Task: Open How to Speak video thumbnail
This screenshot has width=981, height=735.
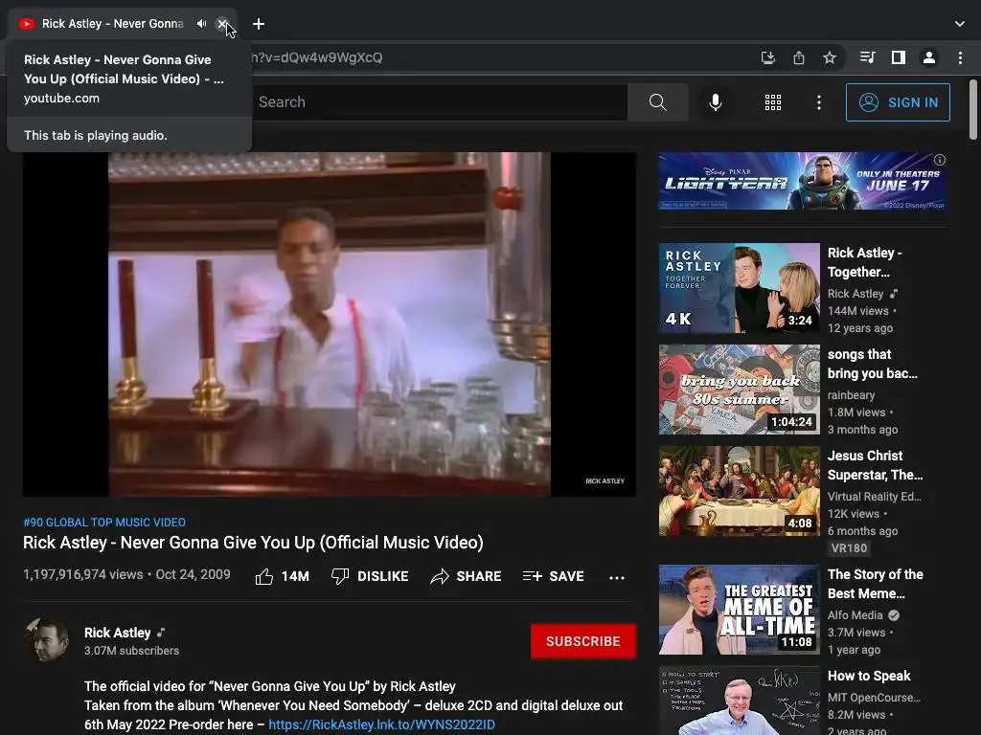Action: coord(739,701)
